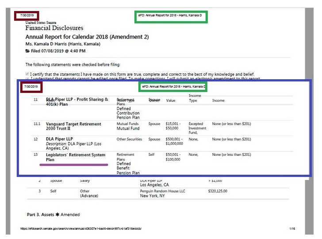Click 'New York, NY' under Penguin Random House
This screenshot has width=322, height=239.
click(x=152, y=196)
